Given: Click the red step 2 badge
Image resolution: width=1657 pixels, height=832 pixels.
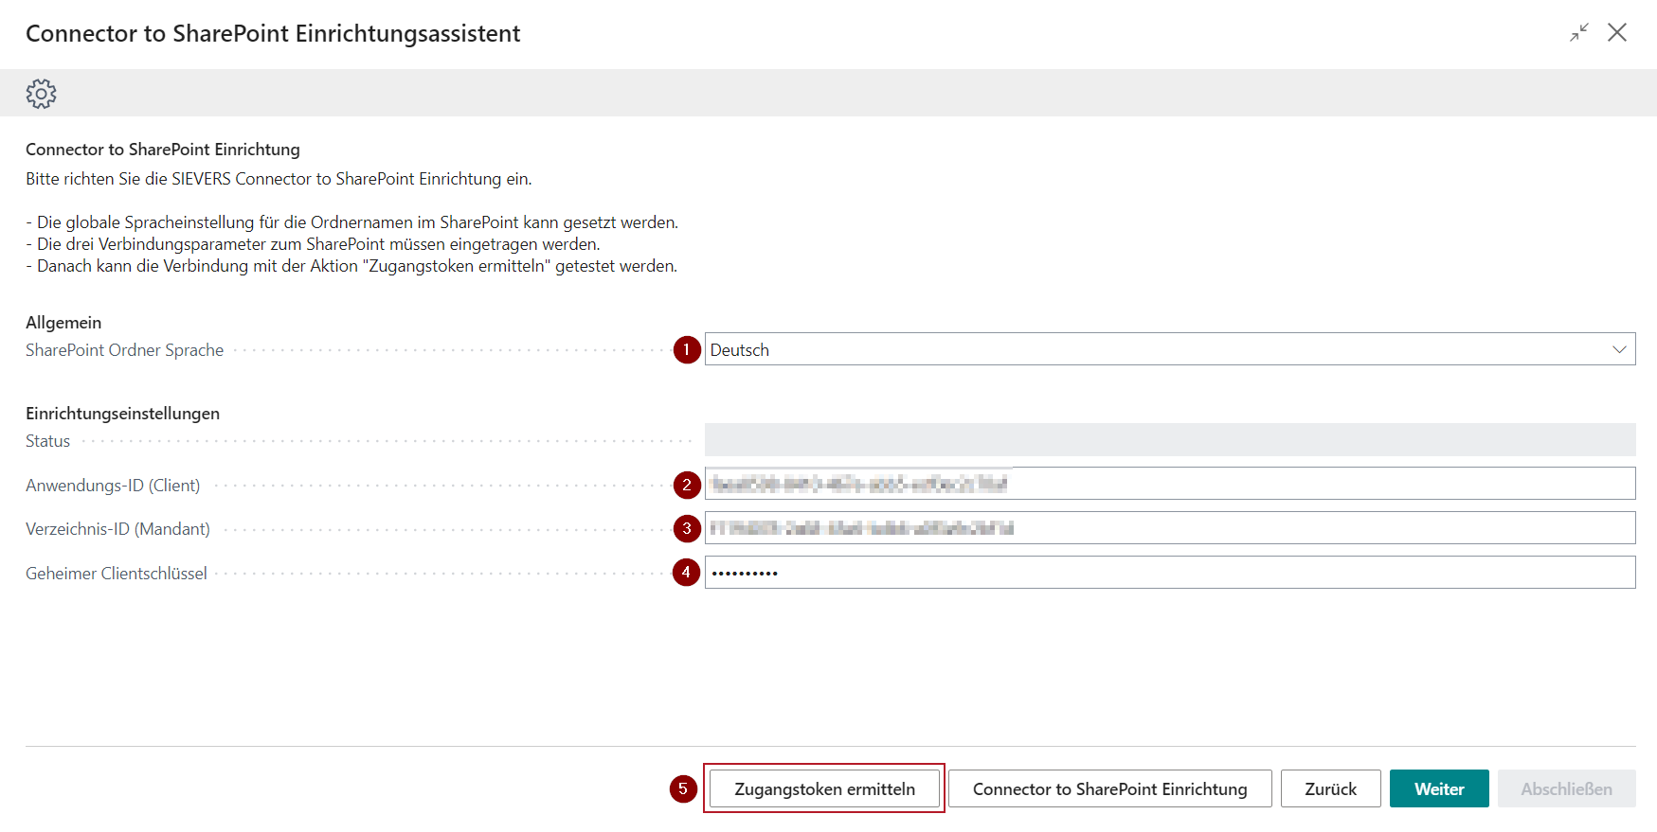Looking at the screenshot, I should coord(687,486).
